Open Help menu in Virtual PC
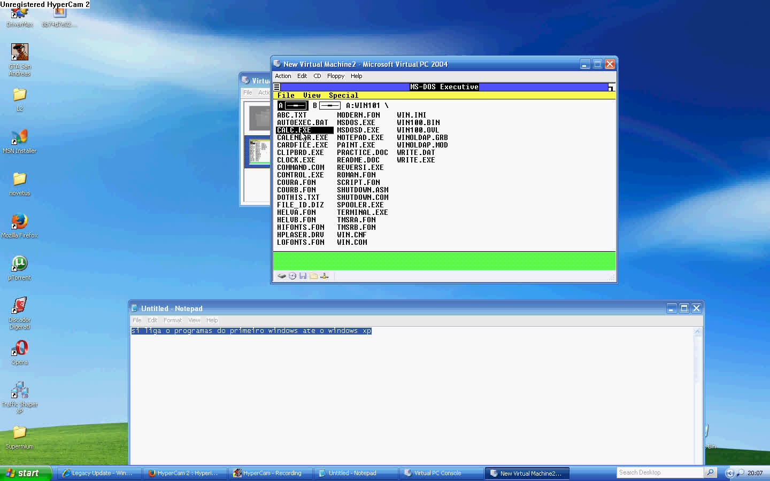The height and width of the screenshot is (481, 770). coord(356,76)
